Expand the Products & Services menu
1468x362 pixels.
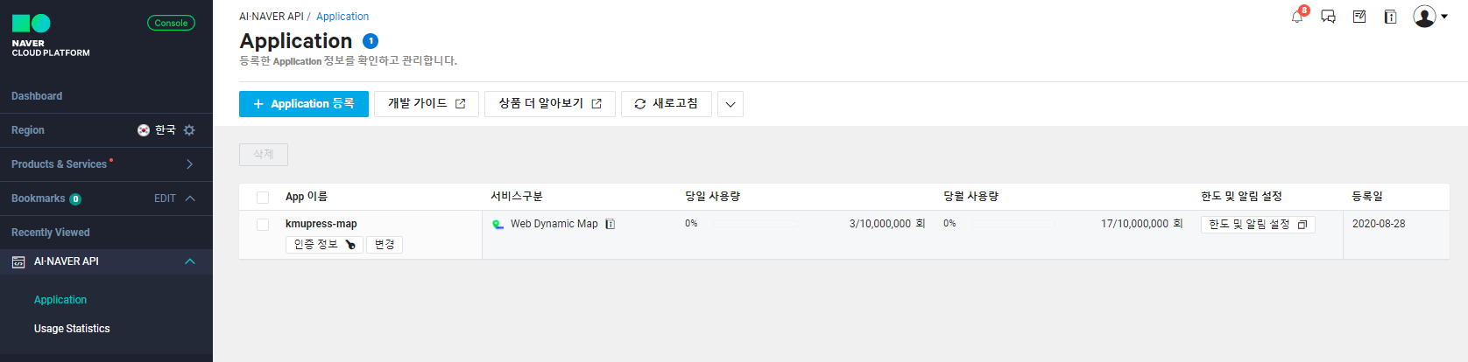189,164
